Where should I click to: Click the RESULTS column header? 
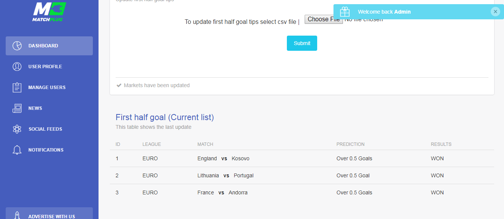(441, 144)
